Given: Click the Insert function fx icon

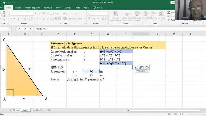Looking at the screenshot, I should [x=31, y=29].
